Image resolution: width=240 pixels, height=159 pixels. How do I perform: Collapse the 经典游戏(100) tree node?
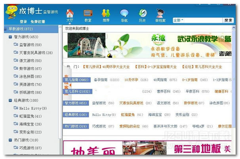pyautogui.click(x=10, y=100)
